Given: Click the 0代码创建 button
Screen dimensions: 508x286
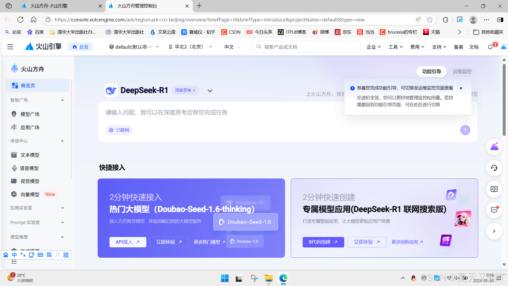Looking at the screenshot, I should click(323, 242).
